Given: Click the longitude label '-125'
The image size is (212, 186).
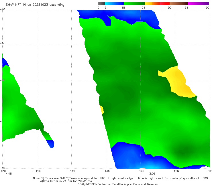Looking at the screenshot, I should pyautogui.click(x=175, y=171).
